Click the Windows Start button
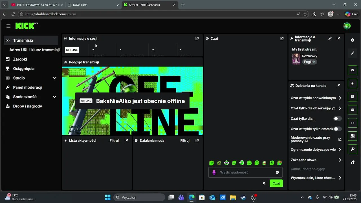Screen dimensions: 361x203 click(x=107, y=197)
